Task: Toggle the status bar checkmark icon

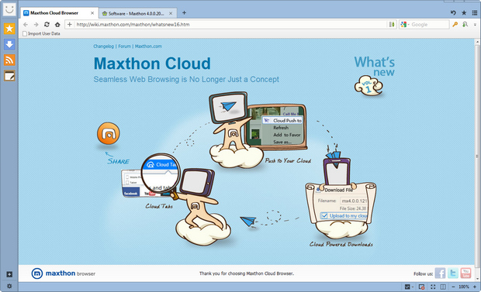Action: (x=407, y=287)
